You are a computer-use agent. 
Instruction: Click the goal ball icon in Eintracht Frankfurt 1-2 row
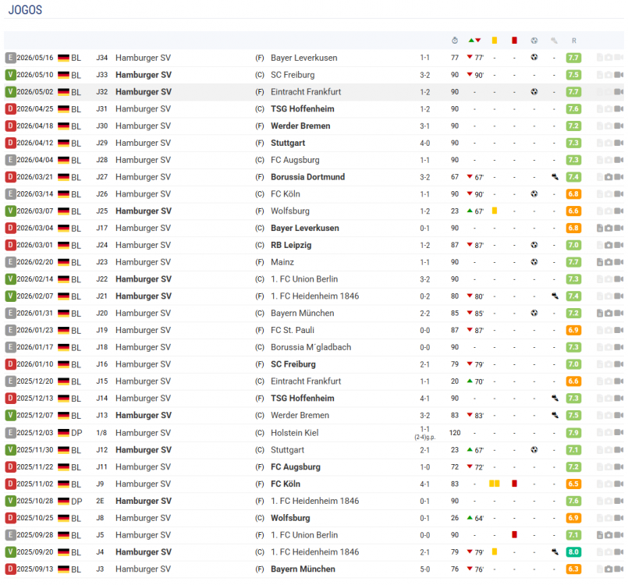[x=534, y=92]
